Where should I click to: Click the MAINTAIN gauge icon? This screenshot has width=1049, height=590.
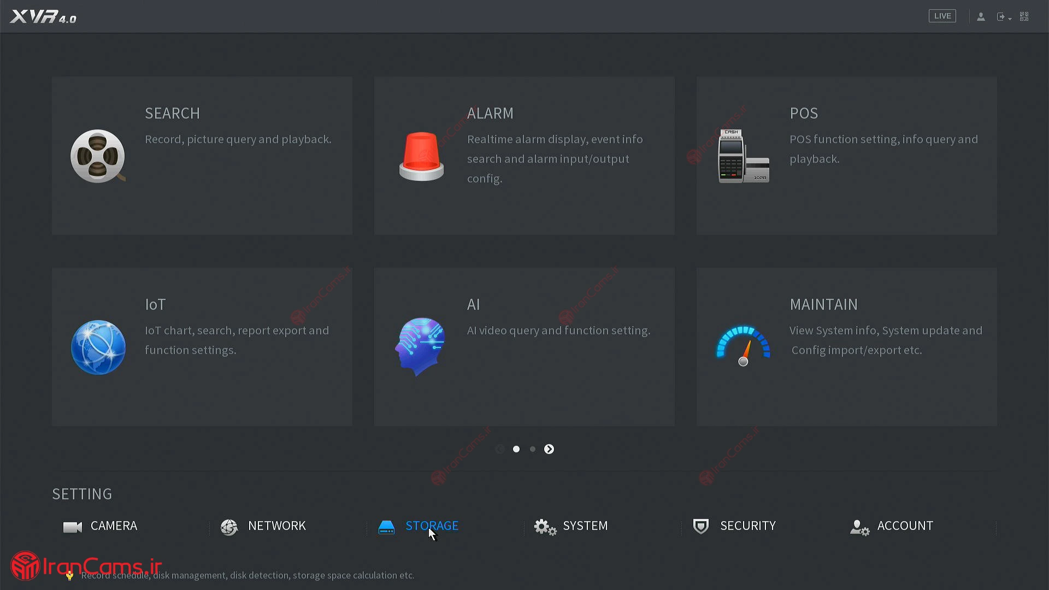click(743, 346)
